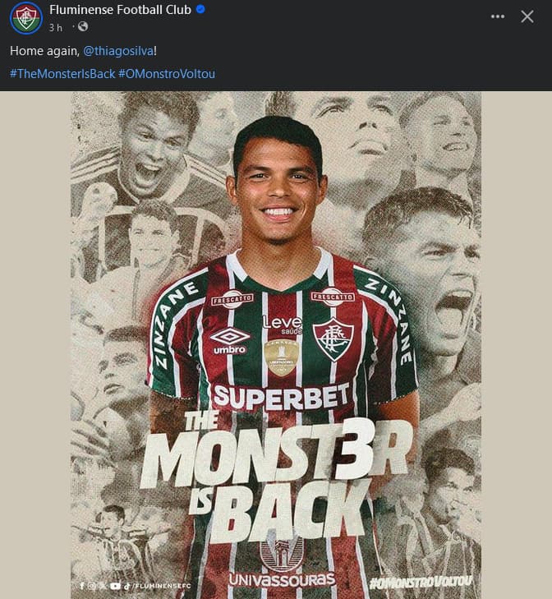Click the #OMonstroVoltou text on the poster

pyautogui.click(x=421, y=582)
